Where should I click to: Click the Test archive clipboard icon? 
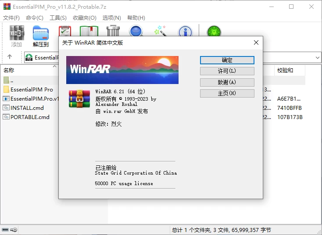click(x=65, y=31)
